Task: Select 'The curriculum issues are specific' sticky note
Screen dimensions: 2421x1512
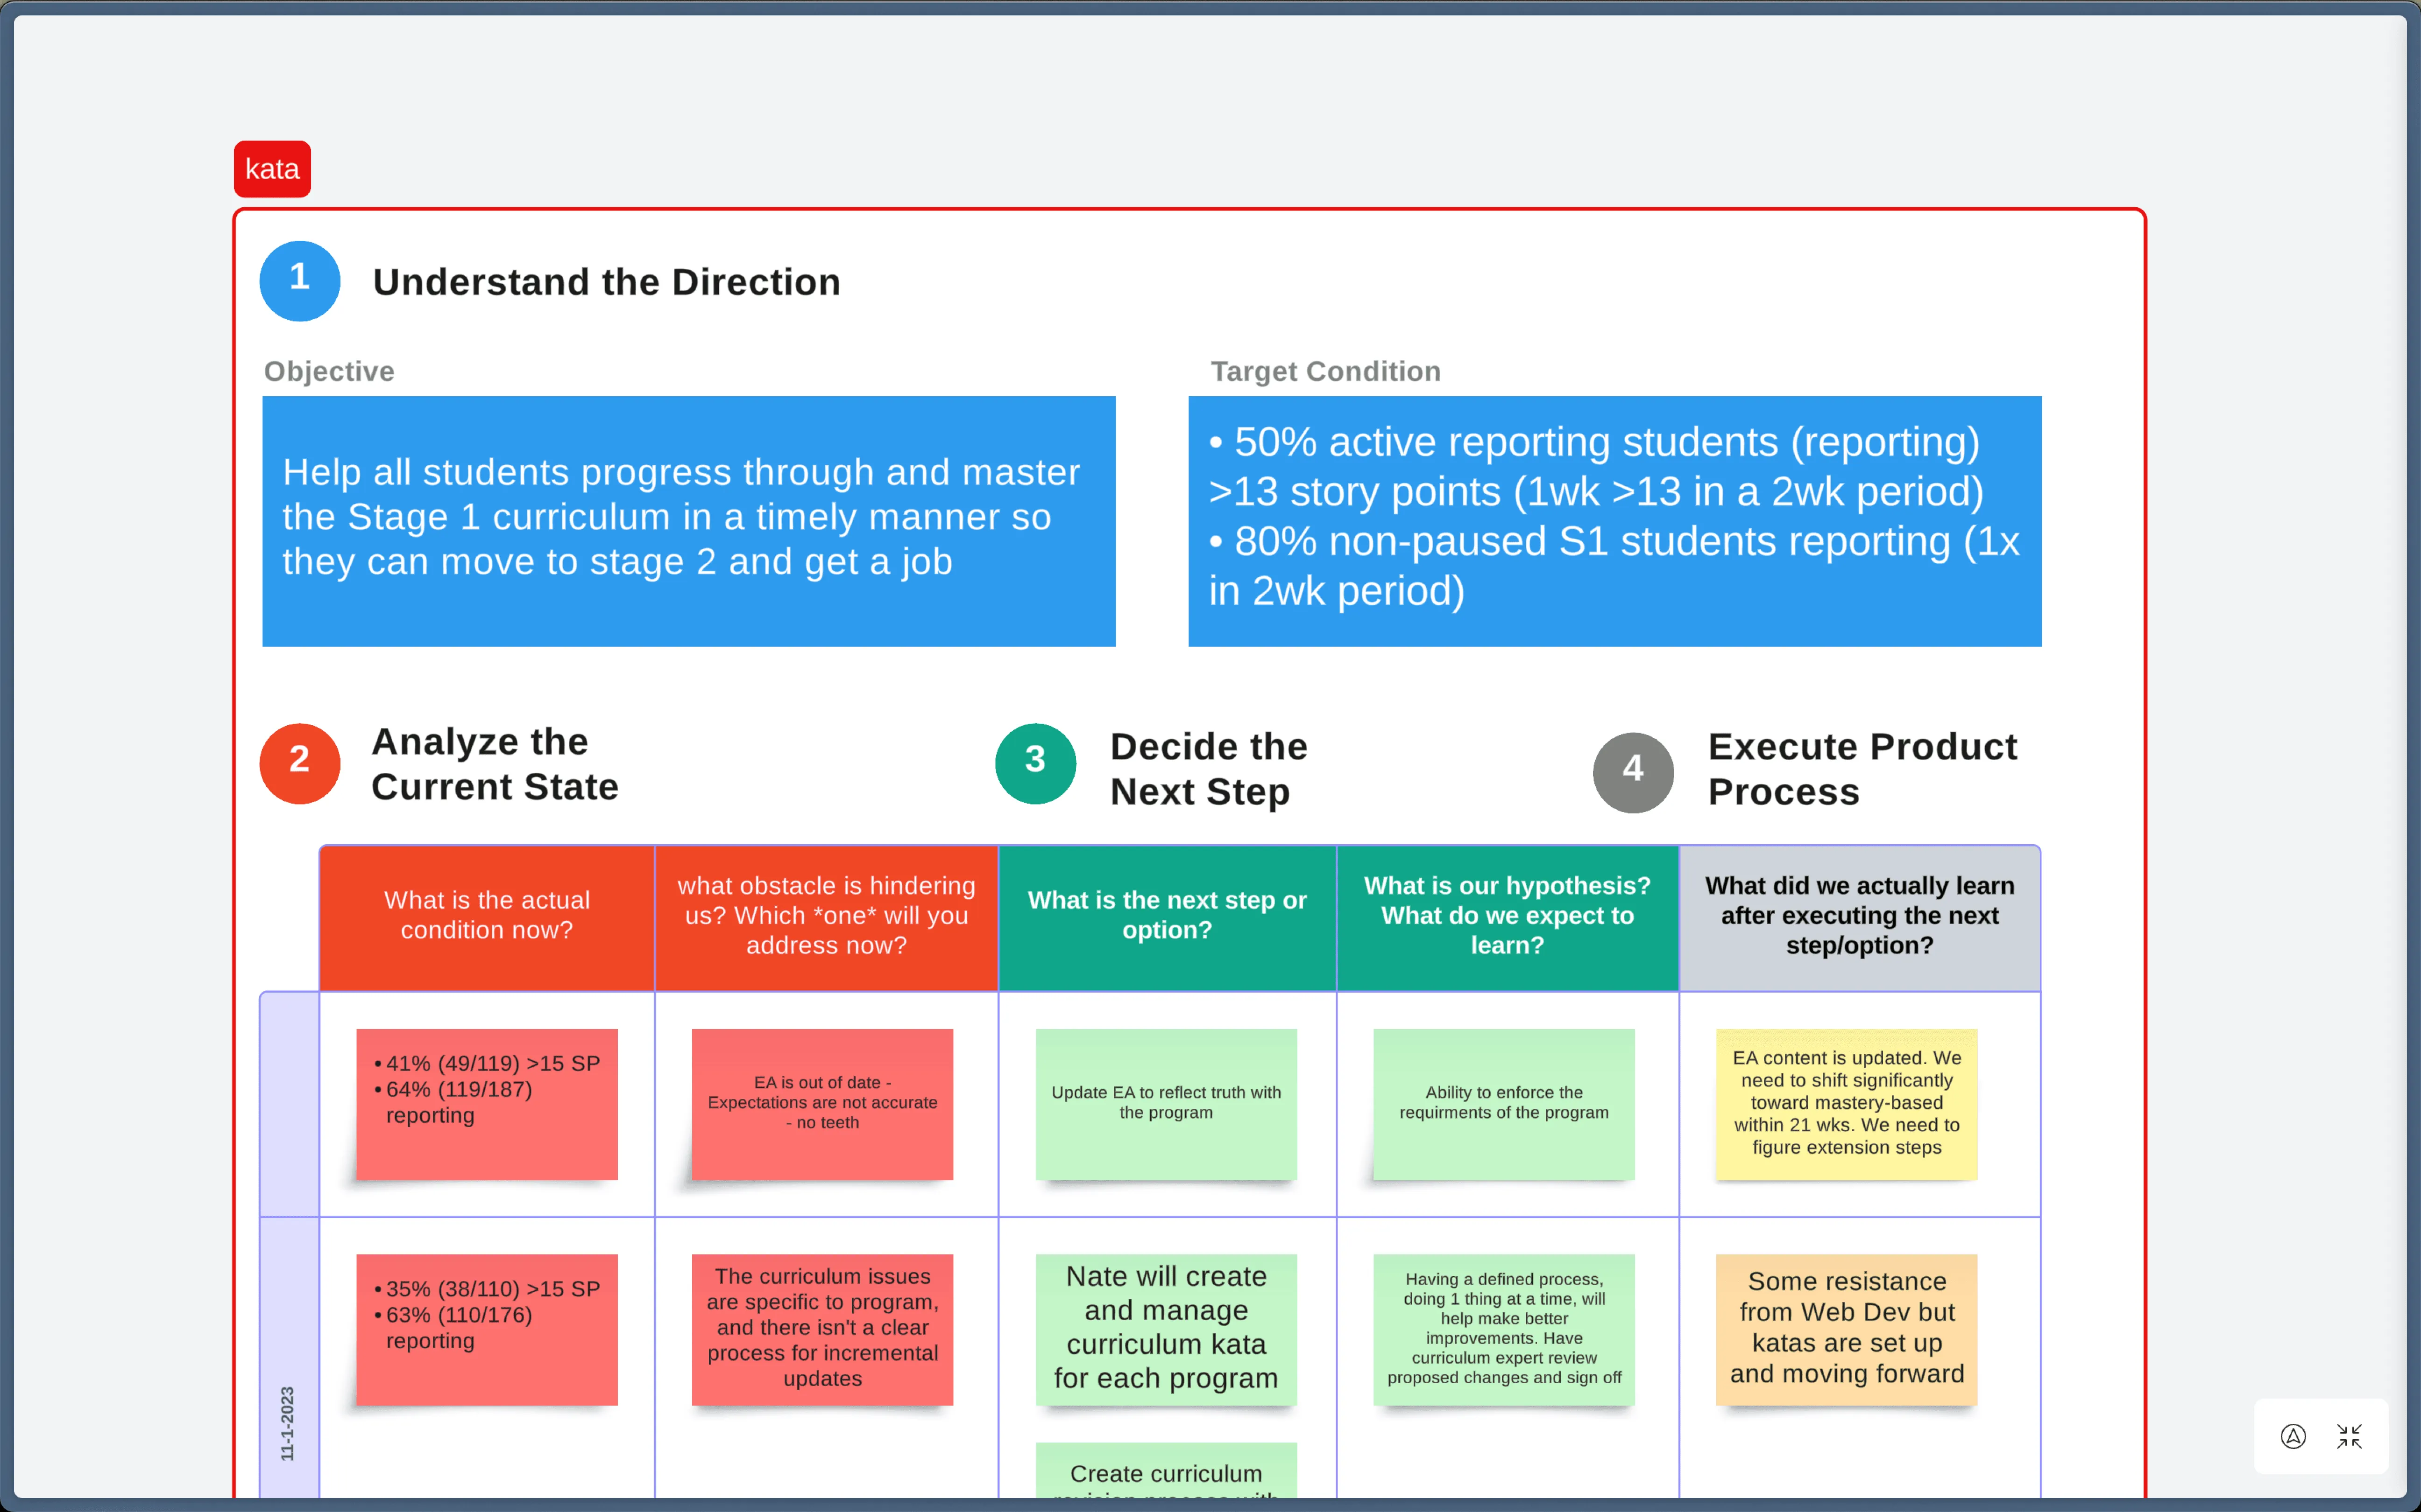Action: [822, 1330]
